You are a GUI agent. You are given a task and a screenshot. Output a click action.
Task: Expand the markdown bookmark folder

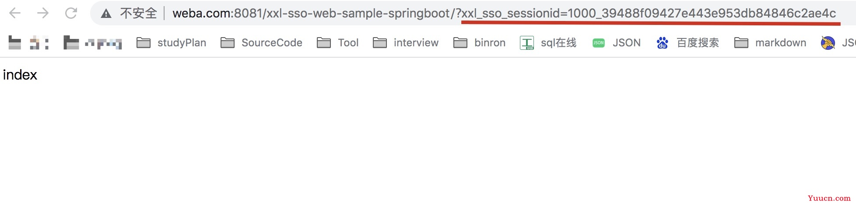pos(770,43)
